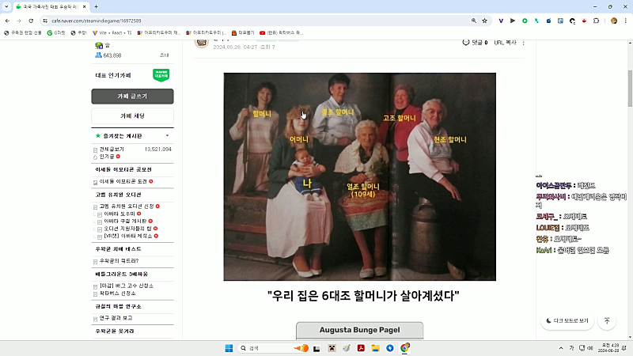Open the Windows Start menu

(229, 348)
